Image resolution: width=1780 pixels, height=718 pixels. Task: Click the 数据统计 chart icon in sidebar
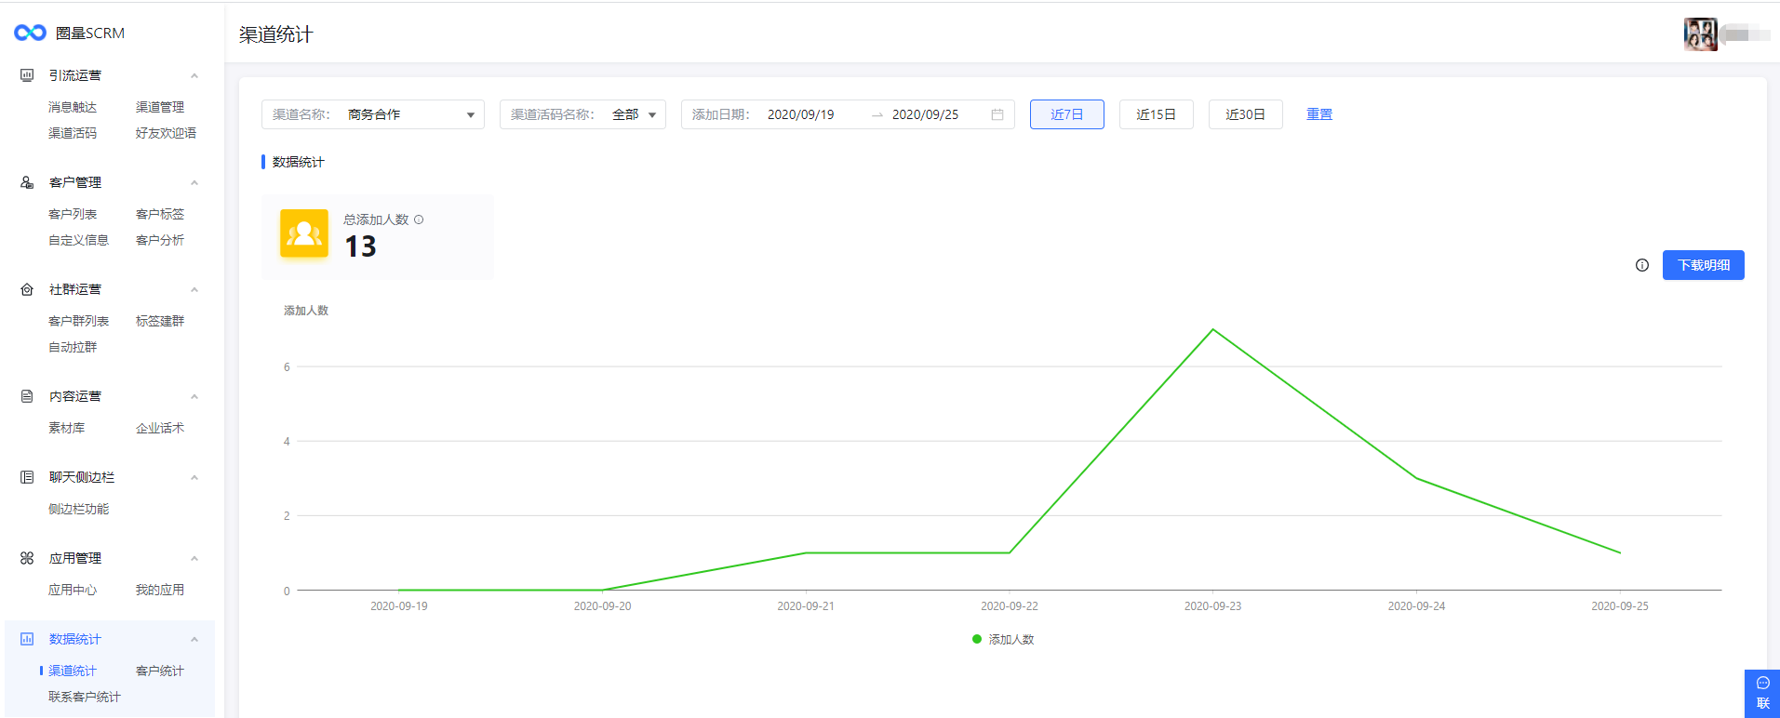click(x=27, y=639)
